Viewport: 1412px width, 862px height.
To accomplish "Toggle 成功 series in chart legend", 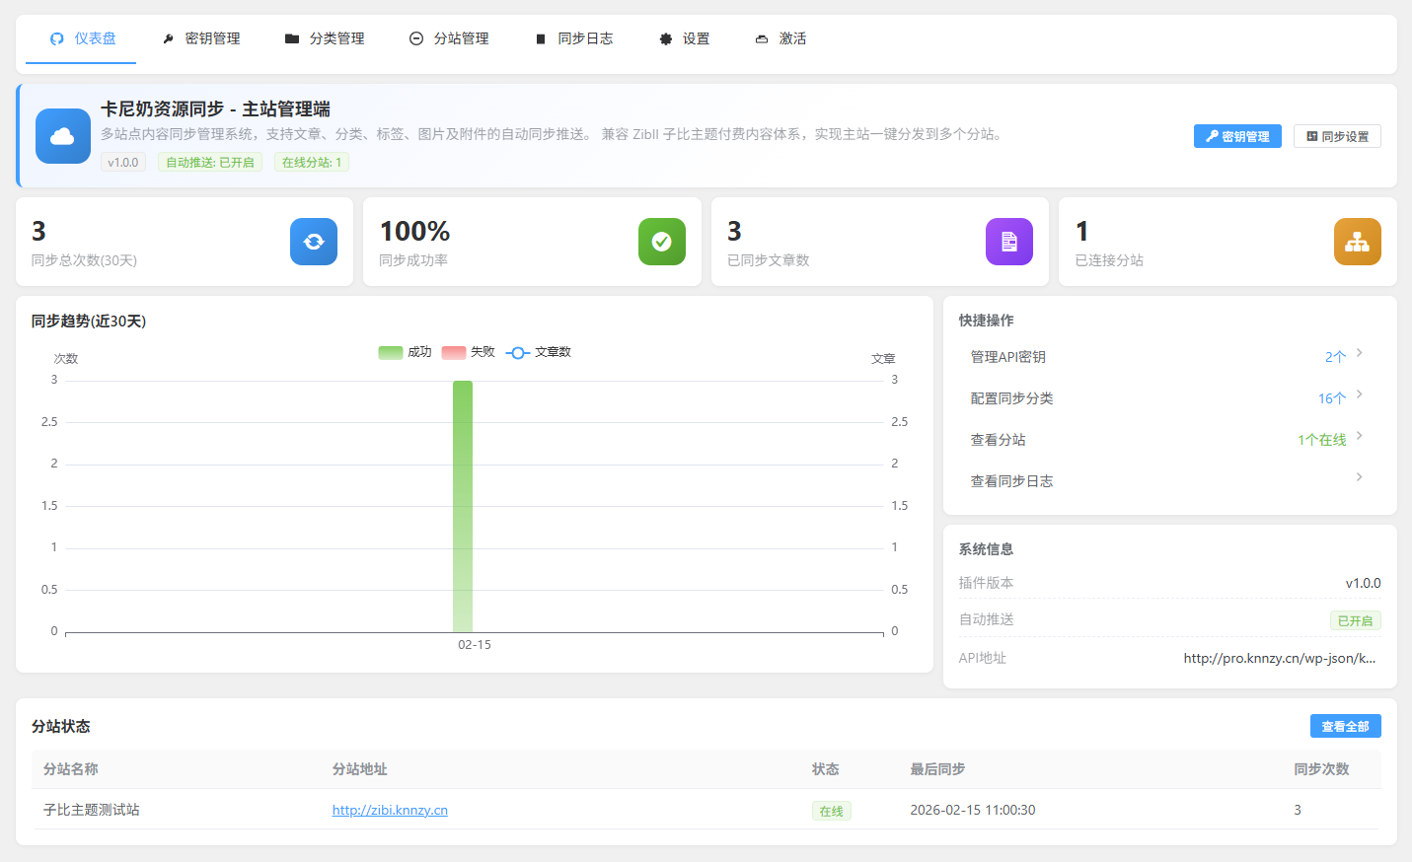I will [405, 352].
